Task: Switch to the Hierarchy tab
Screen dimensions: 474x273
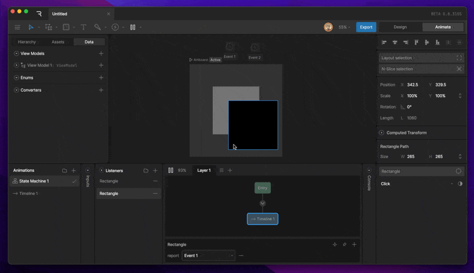Action: pyautogui.click(x=27, y=42)
